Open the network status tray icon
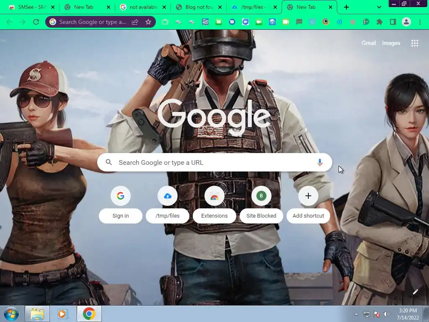 click(x=366, y=314)
